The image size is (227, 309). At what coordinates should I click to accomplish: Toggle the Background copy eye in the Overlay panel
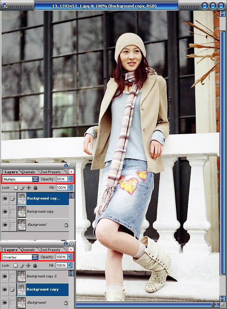(5, 290)
